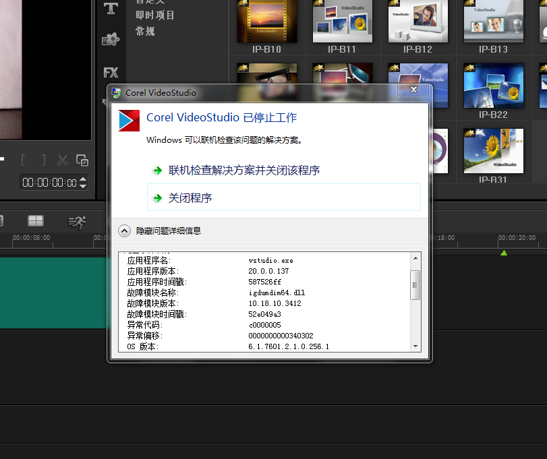547x459 pixels.
Task: Open the Title (T) library category
Action: 111,8
